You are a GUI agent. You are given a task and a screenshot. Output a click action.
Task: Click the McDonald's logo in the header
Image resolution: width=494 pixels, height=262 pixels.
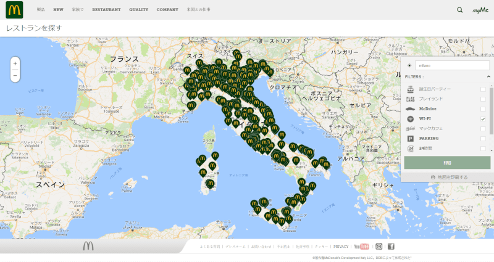click(x=14, y=9)
